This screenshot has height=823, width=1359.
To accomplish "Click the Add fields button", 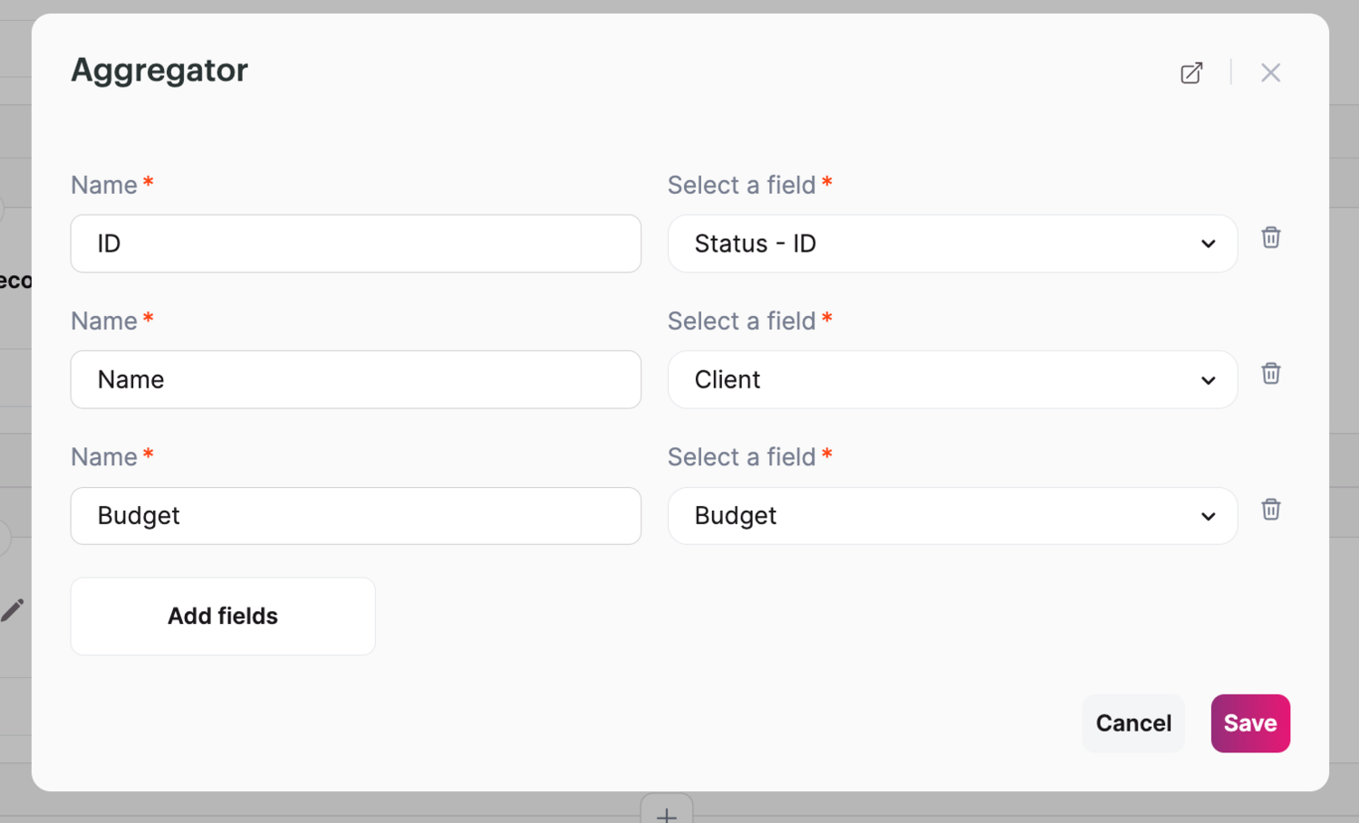I will pos(222,616).
